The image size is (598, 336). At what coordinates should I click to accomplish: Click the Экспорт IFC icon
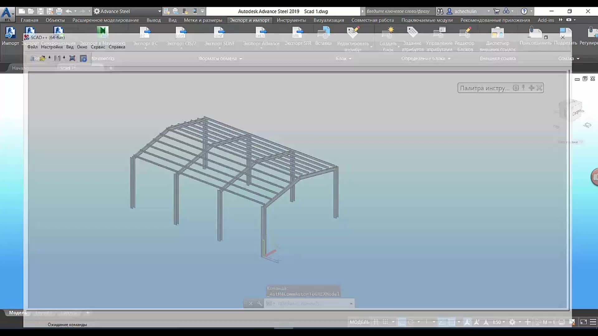pyautogui.click(x=145, y=32)
